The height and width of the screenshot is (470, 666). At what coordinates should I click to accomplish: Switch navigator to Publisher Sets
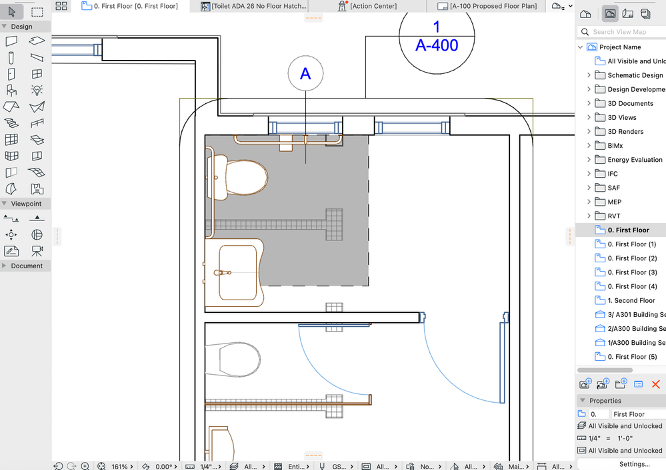coord(645,14)
